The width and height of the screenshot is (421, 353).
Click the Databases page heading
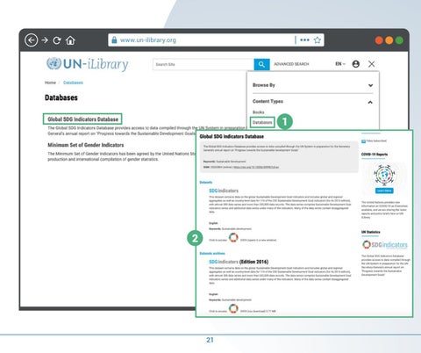(x=61, y=97)
